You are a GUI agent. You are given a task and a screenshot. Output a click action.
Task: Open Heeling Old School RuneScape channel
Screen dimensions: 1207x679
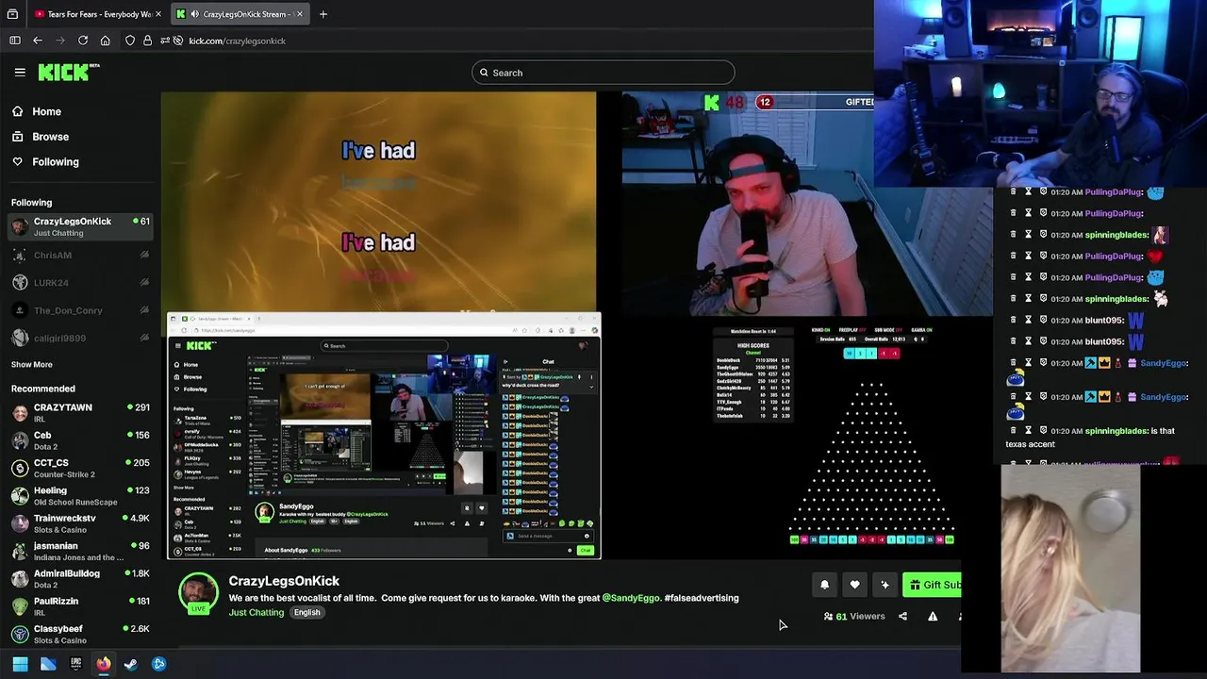(x=79, y=496)
